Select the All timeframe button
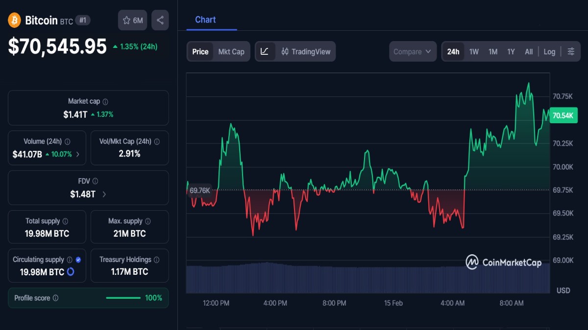Viewport: 588px width, 330px height. (528, 51)
